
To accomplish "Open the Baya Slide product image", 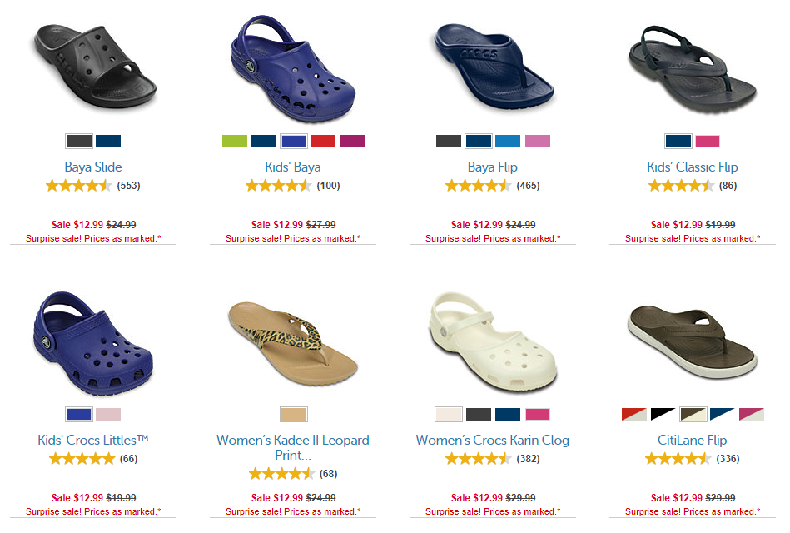I will pos(95,66).
